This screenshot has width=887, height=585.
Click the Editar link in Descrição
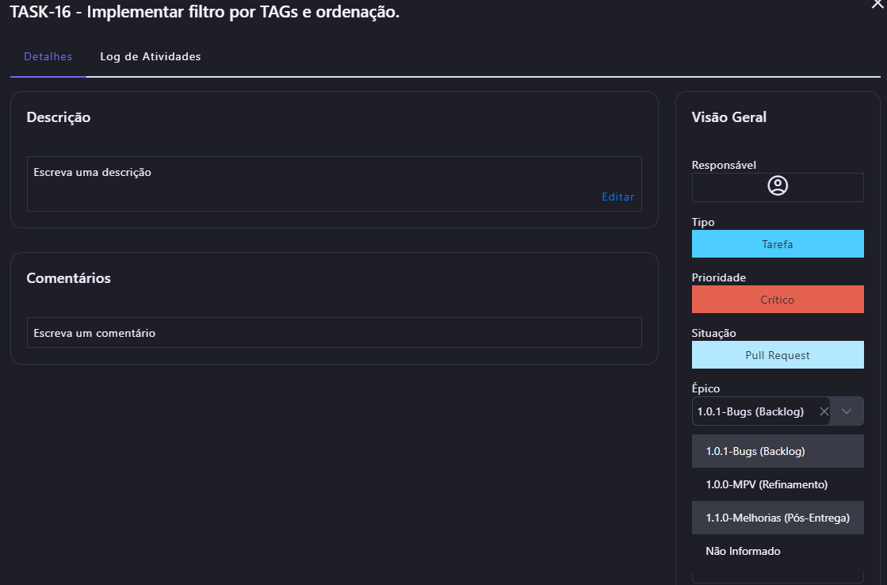tap(617, 197)
